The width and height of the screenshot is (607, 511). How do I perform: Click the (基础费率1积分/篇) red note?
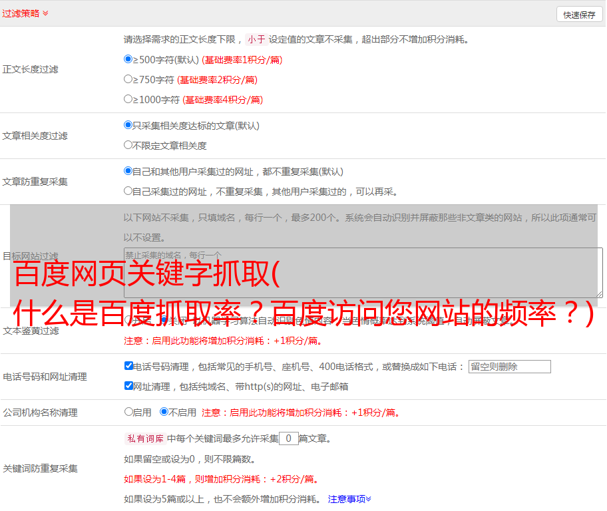tap(242, 60)
